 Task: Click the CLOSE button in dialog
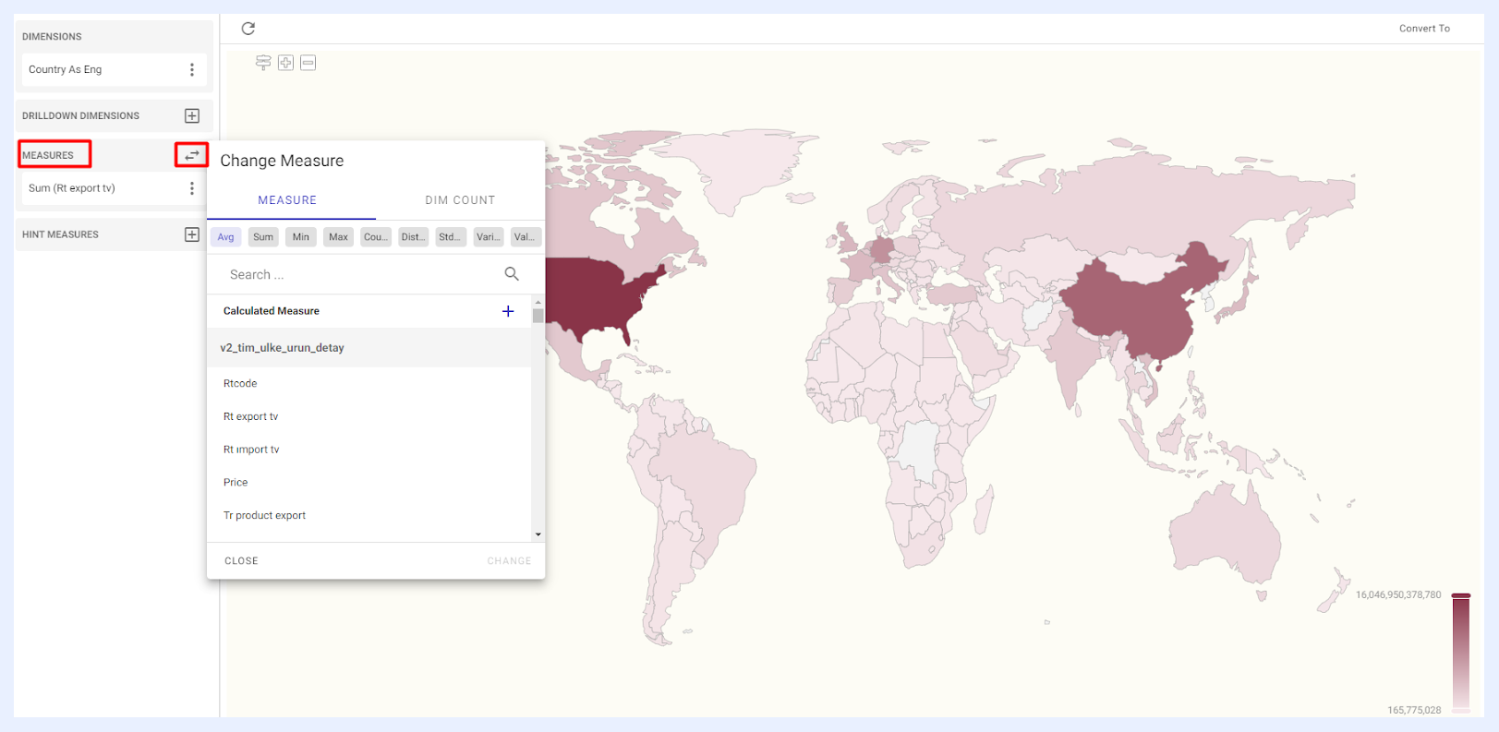[x=241, y=561]
